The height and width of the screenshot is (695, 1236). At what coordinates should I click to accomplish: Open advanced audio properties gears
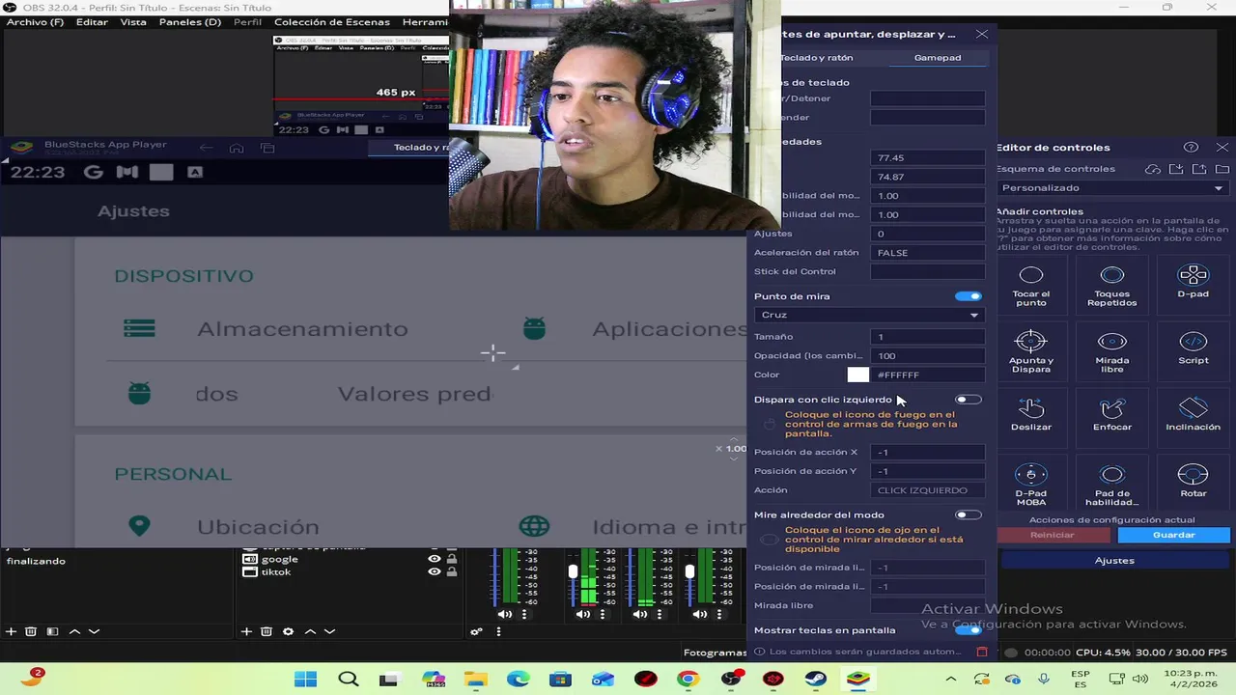(x=476, y=632)
